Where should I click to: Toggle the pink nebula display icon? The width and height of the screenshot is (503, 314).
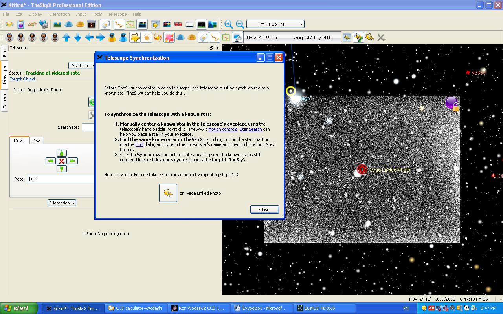[169, 37]
